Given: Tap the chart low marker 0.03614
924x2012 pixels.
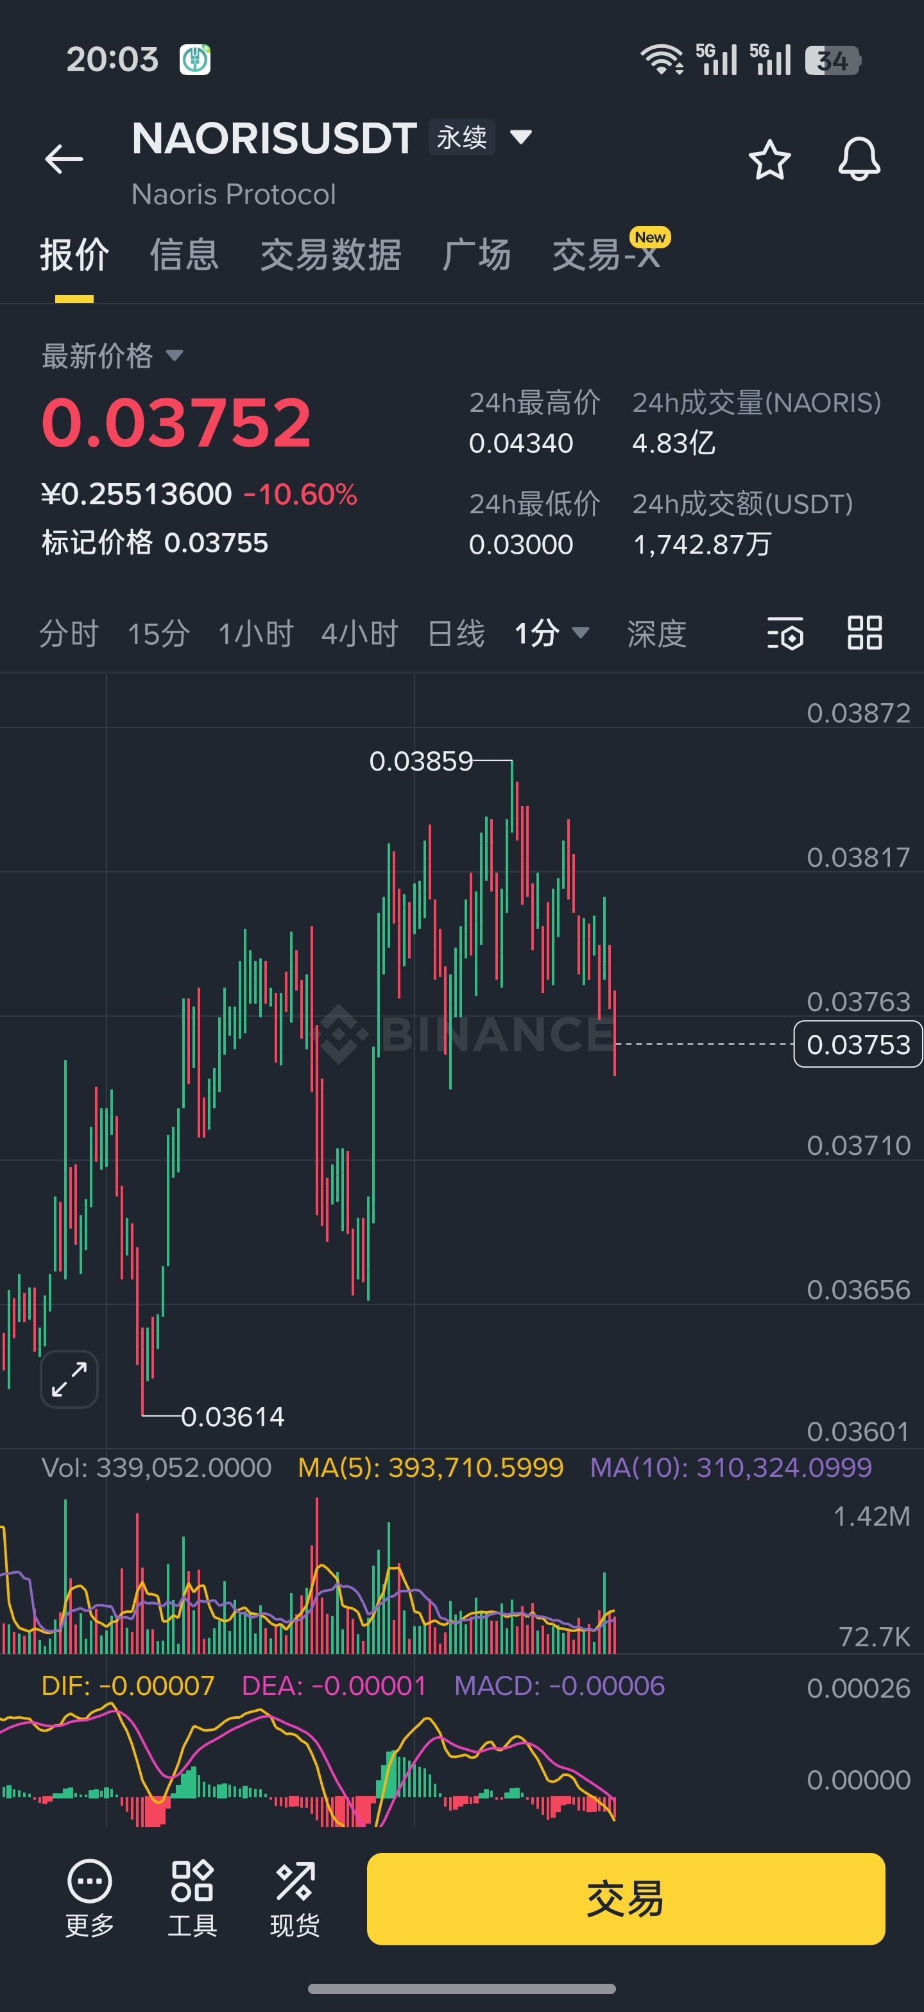Looking at the screenshot, I should [233, 1416].
